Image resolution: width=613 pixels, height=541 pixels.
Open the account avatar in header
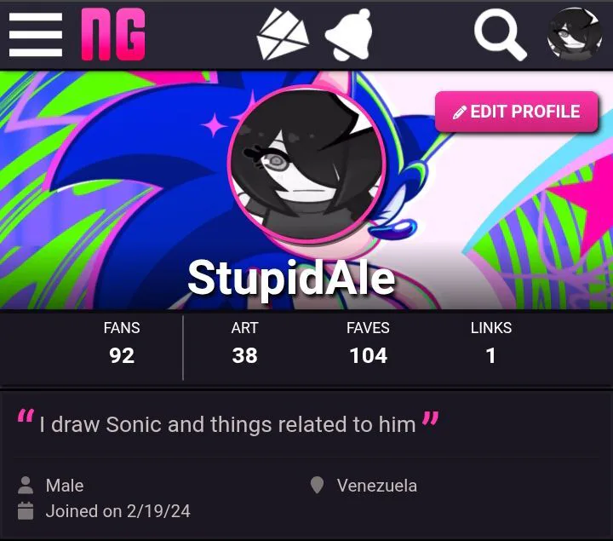point(575,34)
